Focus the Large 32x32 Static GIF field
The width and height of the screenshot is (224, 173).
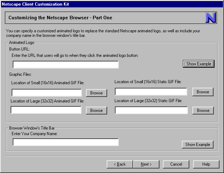(x=151, y=110)
